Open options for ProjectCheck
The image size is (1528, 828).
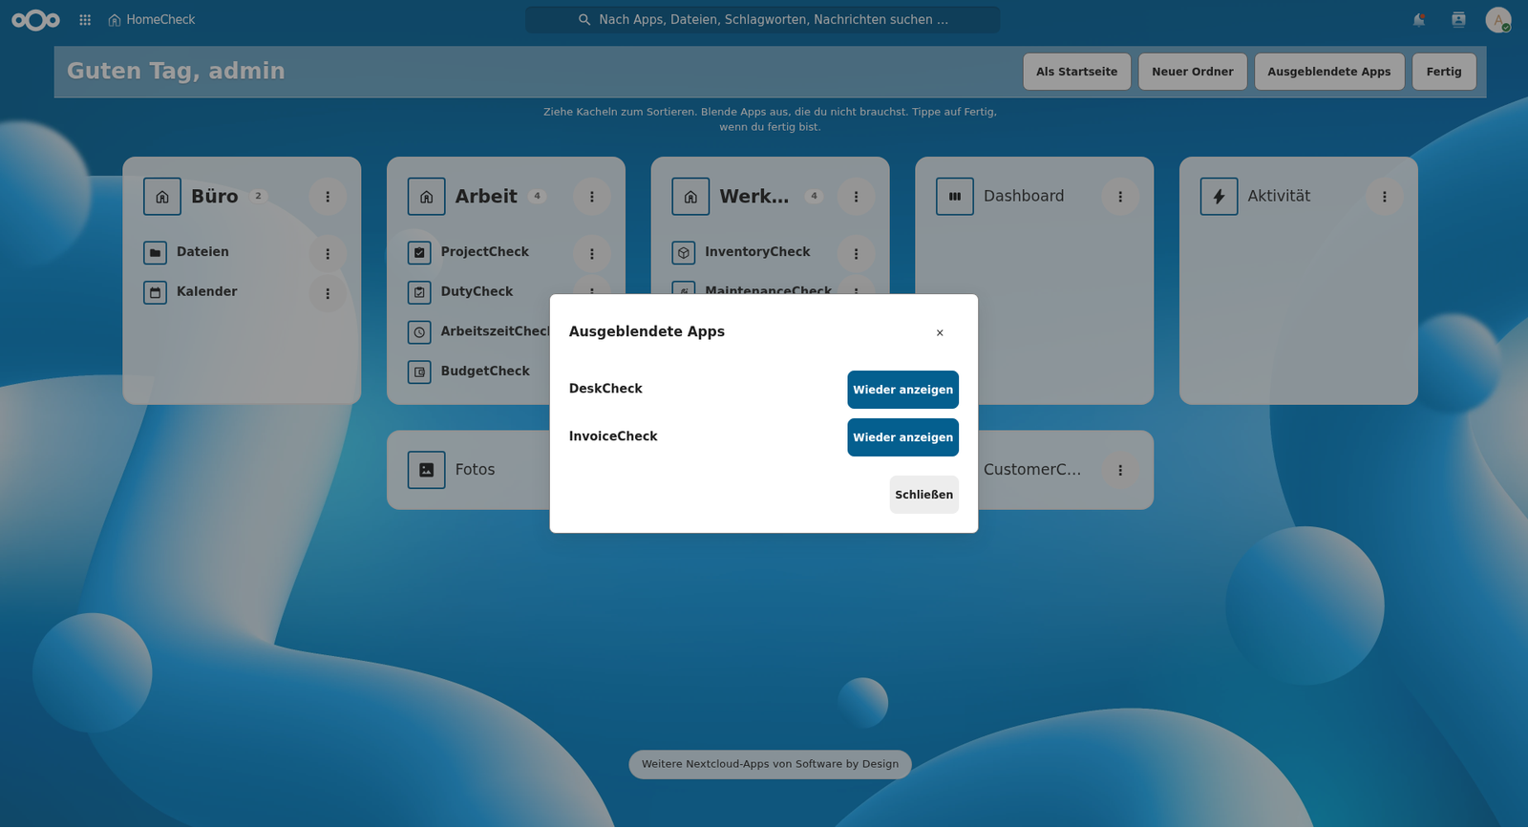click(592, 254)
